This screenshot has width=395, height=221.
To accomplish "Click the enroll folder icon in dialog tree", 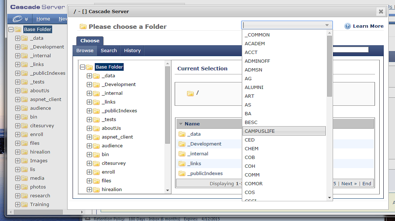I will pos(96,172).
